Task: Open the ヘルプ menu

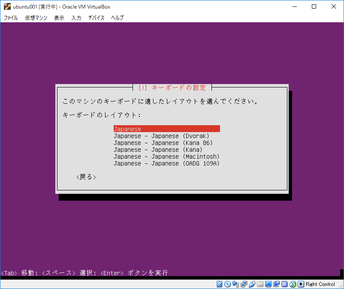Action: coord(118,18)
